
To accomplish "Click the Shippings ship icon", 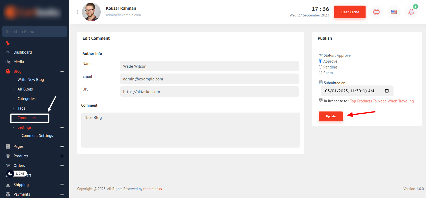I will tap(8, 185).
